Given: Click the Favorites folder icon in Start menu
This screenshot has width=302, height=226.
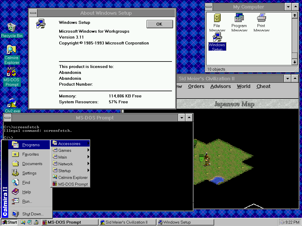Looking at the screenshot, I should pyautogui.click(x=15, y=154).
